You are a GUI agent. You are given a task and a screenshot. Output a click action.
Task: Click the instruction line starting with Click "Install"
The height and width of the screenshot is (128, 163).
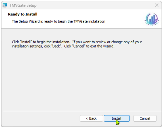(77, 42)
